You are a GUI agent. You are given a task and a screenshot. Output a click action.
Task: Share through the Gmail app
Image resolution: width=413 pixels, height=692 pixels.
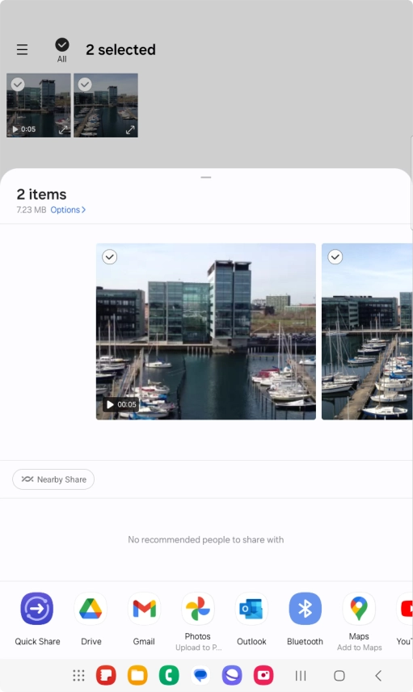tap(145, 609)
